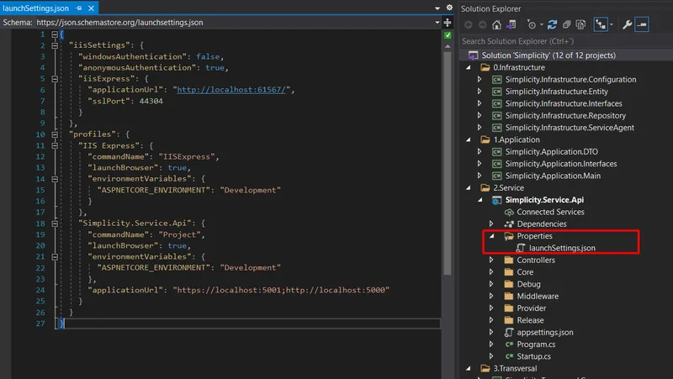
Task: Collapse the 0.Infrastructure folder arrow
Action: click(469, 67)
